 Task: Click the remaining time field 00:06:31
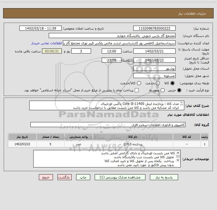coord(52,51)
